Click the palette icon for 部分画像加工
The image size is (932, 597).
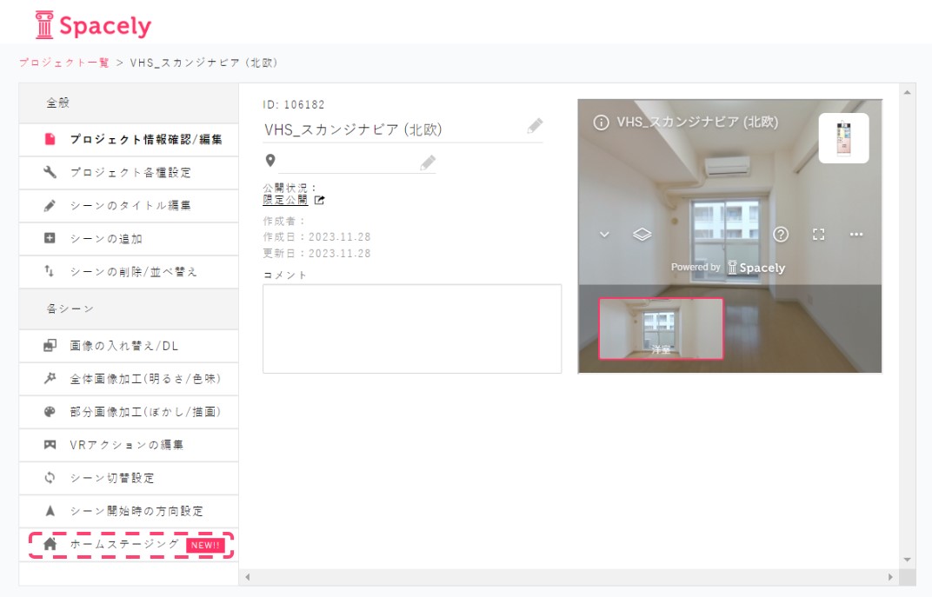pyautogui.click(x=50, y=412)
